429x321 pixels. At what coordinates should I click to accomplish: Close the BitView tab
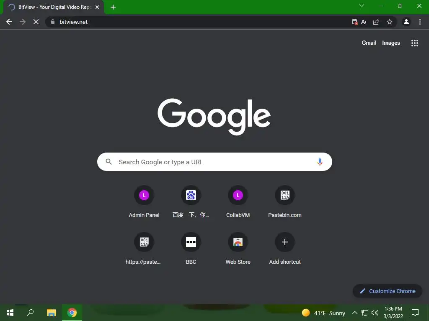[97, 7]
